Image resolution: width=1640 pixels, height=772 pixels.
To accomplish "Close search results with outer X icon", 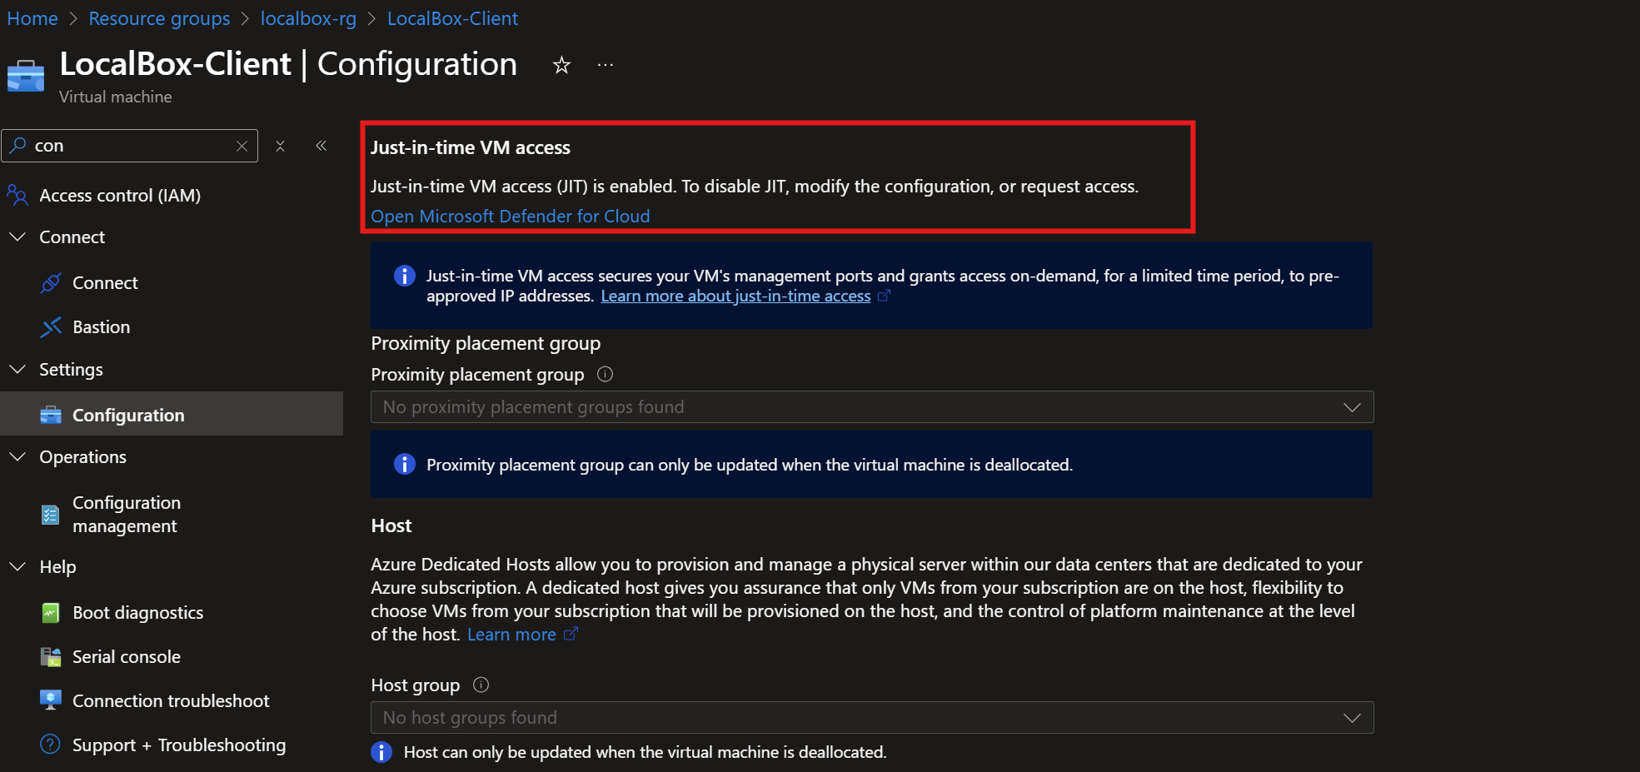I will (281, 146).
